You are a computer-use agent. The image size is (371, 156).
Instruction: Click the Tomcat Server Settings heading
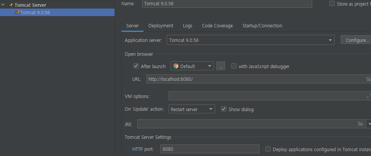tap(148, 137)
